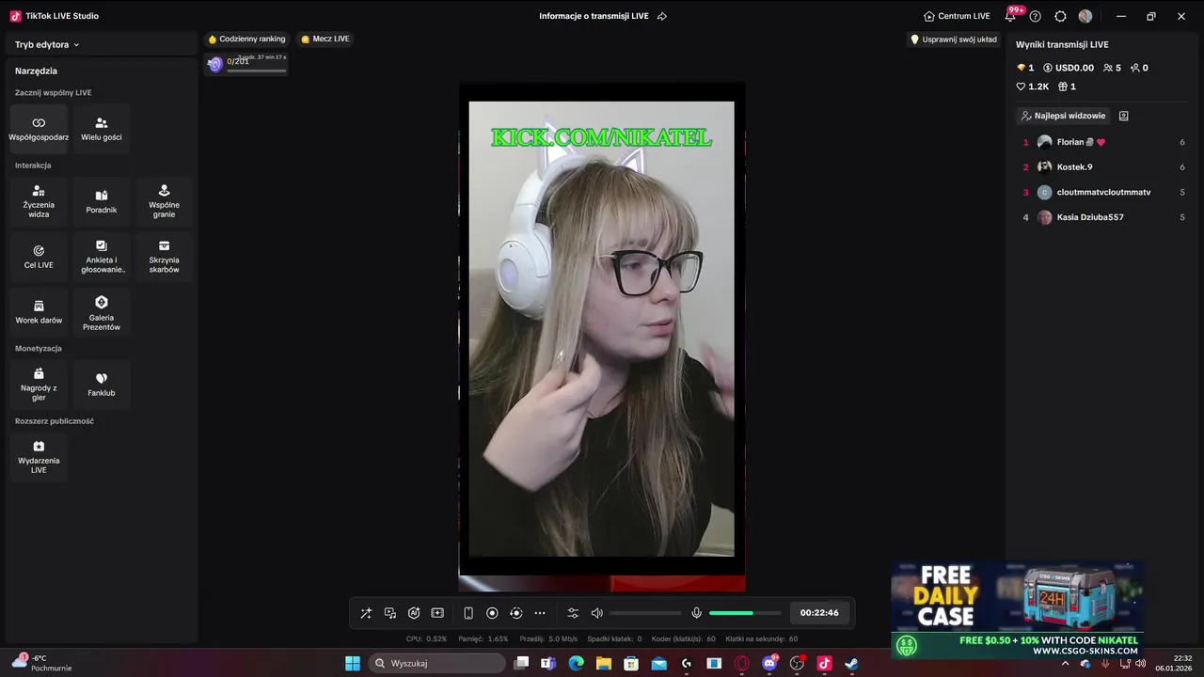This screenshot has width=1204, height=677.
Task: Open the Mecz LIVE tab
Action: 325,39
